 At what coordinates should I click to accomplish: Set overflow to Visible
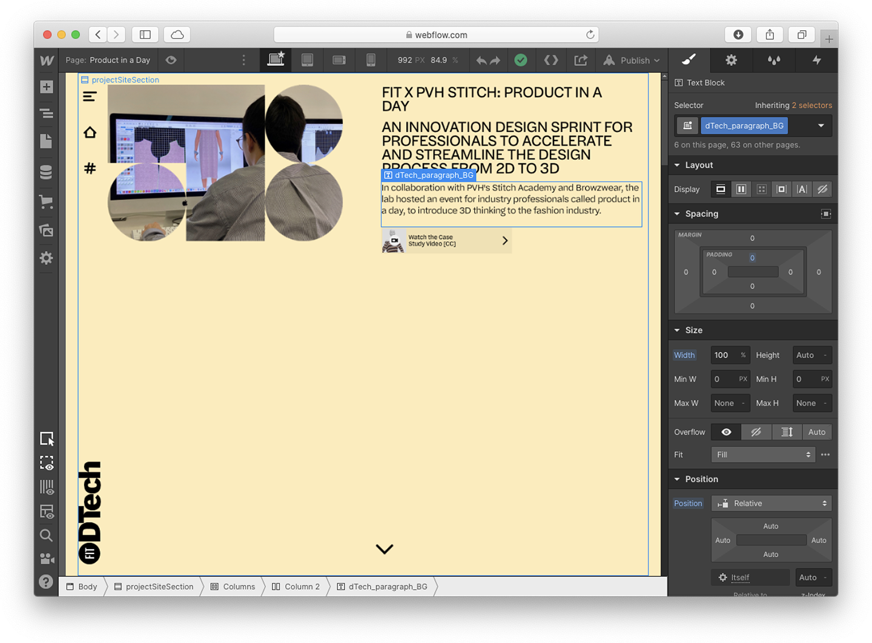coord(726,432)
